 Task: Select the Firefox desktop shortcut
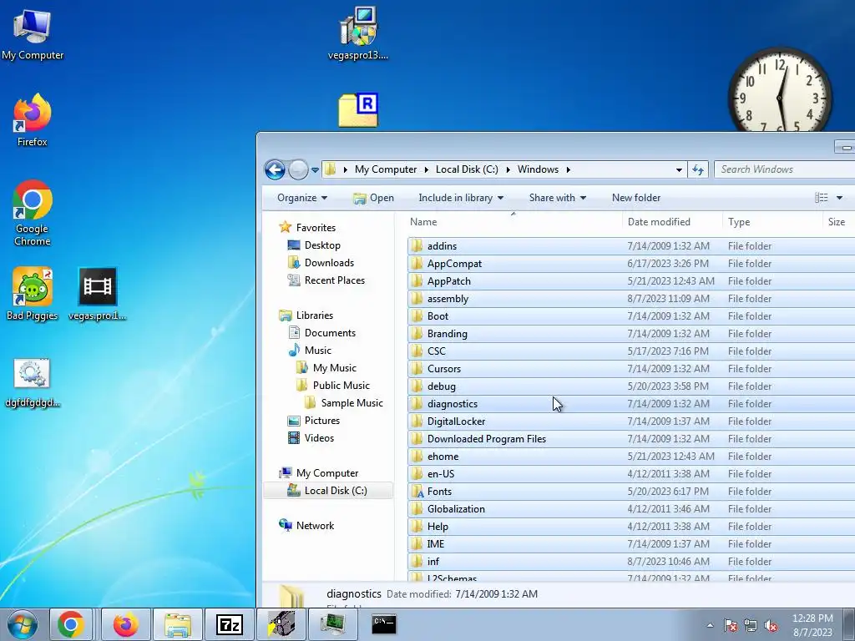33,120
